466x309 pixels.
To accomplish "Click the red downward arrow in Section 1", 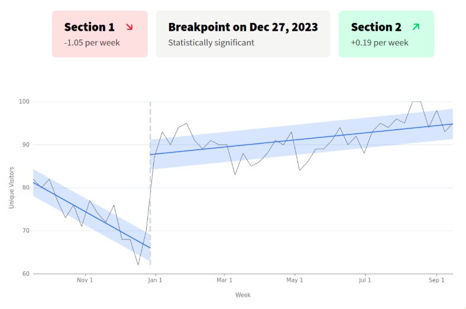I will coord(130,27).
